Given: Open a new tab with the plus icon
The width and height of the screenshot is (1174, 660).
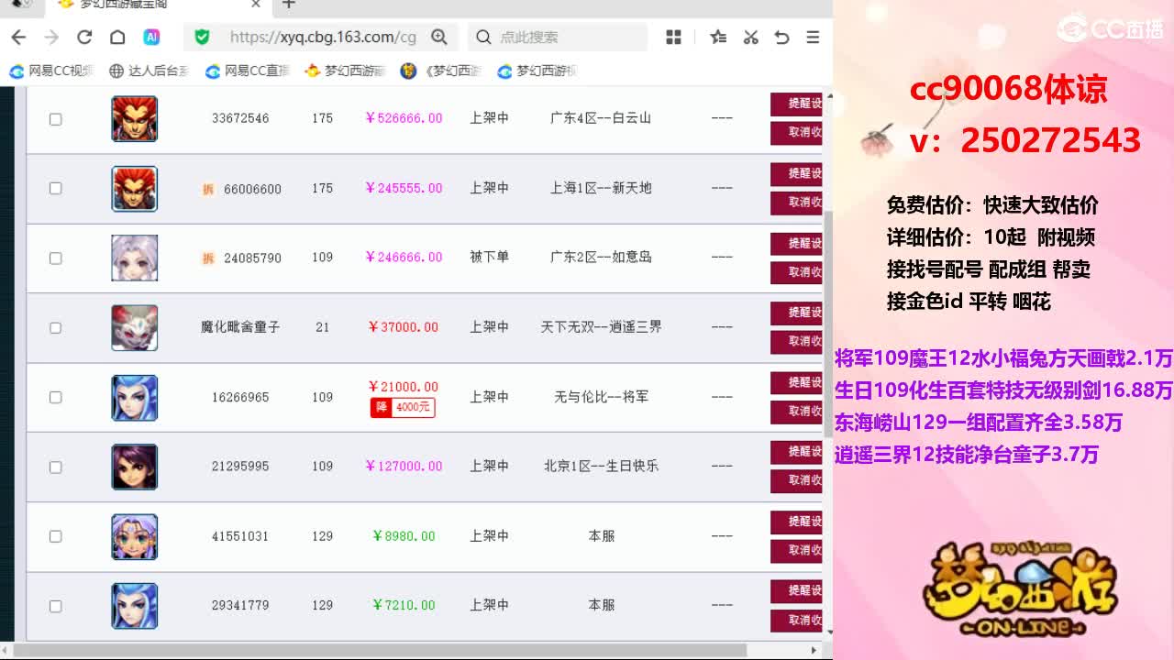Looking at the screenshot, I should pyautogui.click(x=289, y=5).
